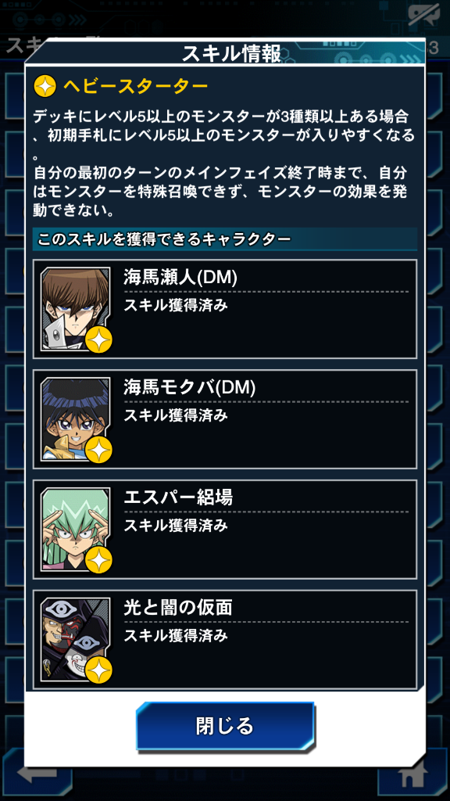The height and width of the screenshot is (801, 450).
Task: Open the エスパー絽場 name entry
Action: (178, 497)
